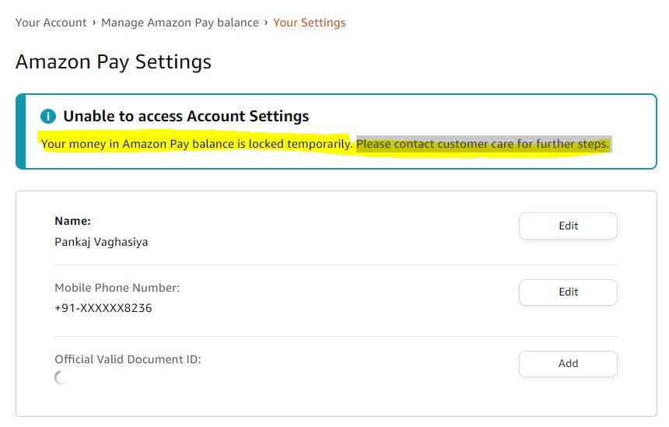This screenshot has height=427, width=669.
Task: Click the teal left border of alert box
Action: click(x=21, y=131)
